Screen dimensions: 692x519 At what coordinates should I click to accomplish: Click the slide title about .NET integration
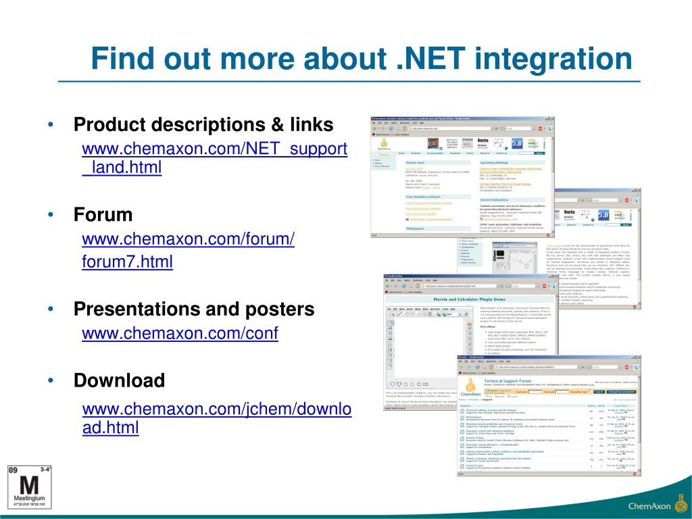(x=362, y=59)
